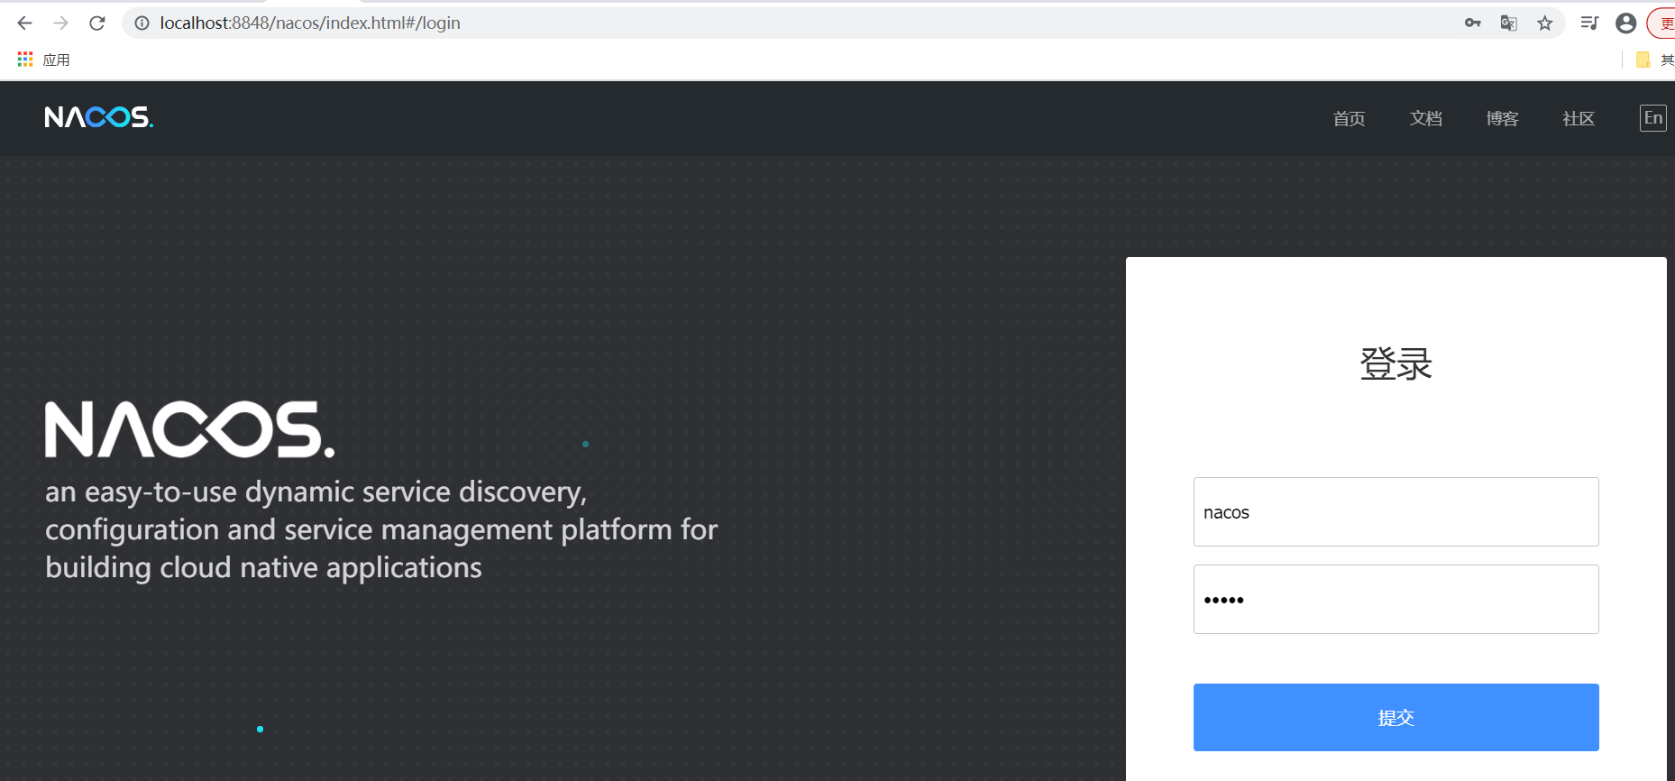
Task: Click the large NACOS banner logo
Action: pyautogui.click(x=190, y=429)
